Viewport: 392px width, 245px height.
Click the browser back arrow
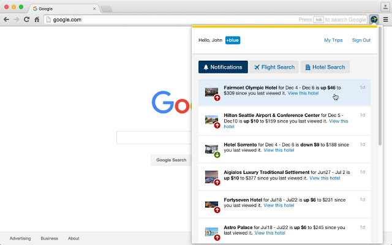coord(7,20)
